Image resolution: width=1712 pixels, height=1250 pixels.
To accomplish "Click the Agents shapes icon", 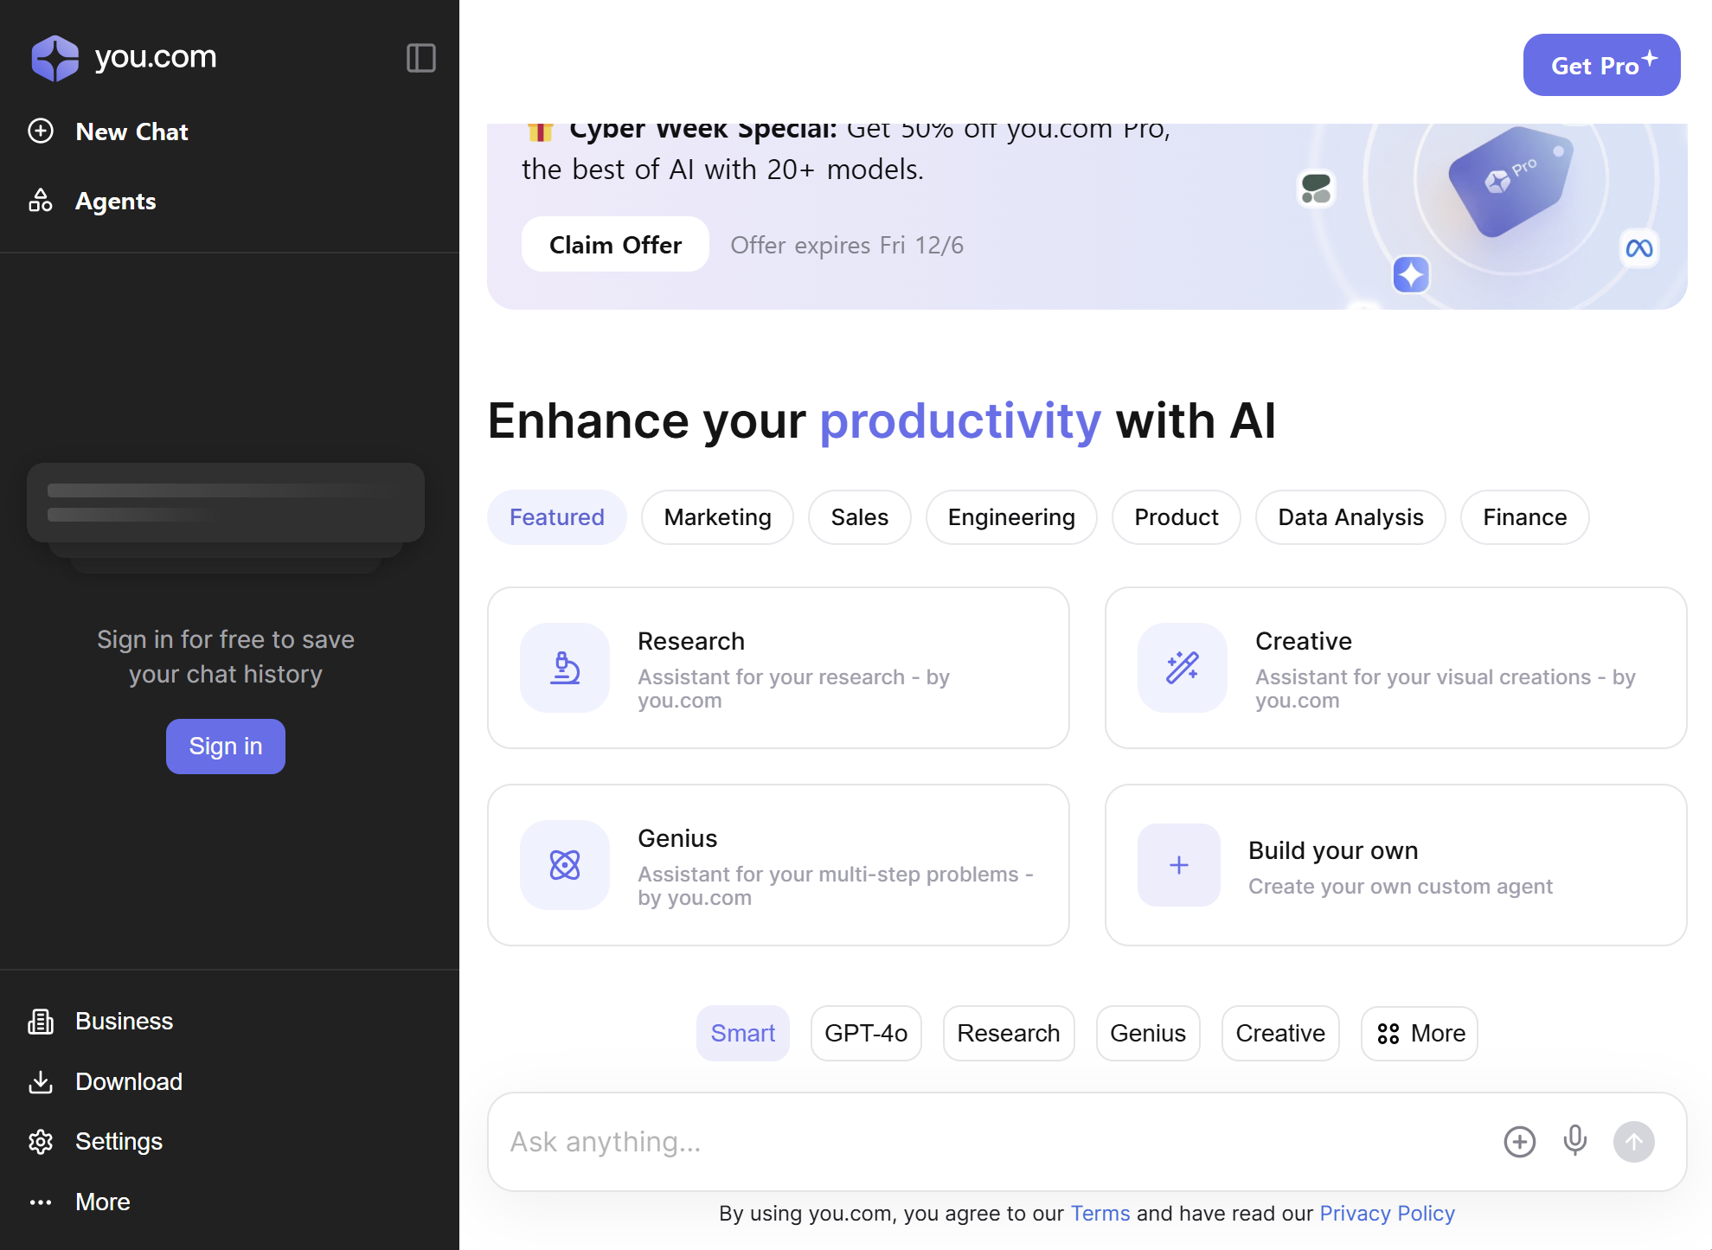I will tap(41, 201).
